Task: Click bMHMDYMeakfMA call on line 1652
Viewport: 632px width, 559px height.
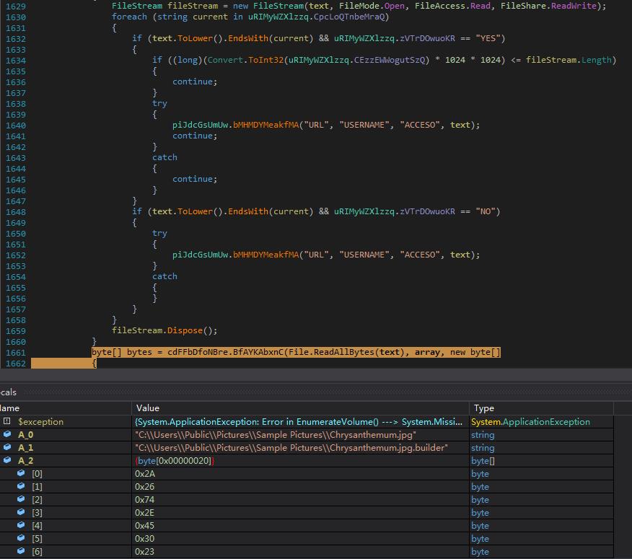Action: coord(266,255)
